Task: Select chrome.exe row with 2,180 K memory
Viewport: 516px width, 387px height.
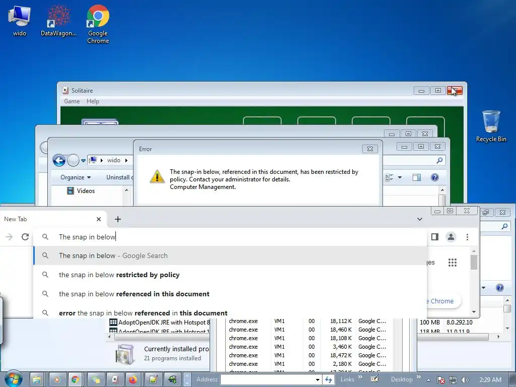Action: tap(307, 364)
